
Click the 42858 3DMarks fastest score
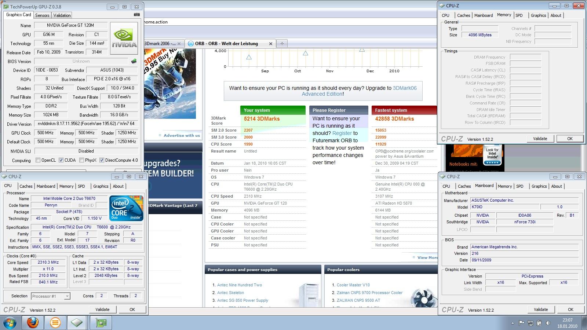click(394, 119)
